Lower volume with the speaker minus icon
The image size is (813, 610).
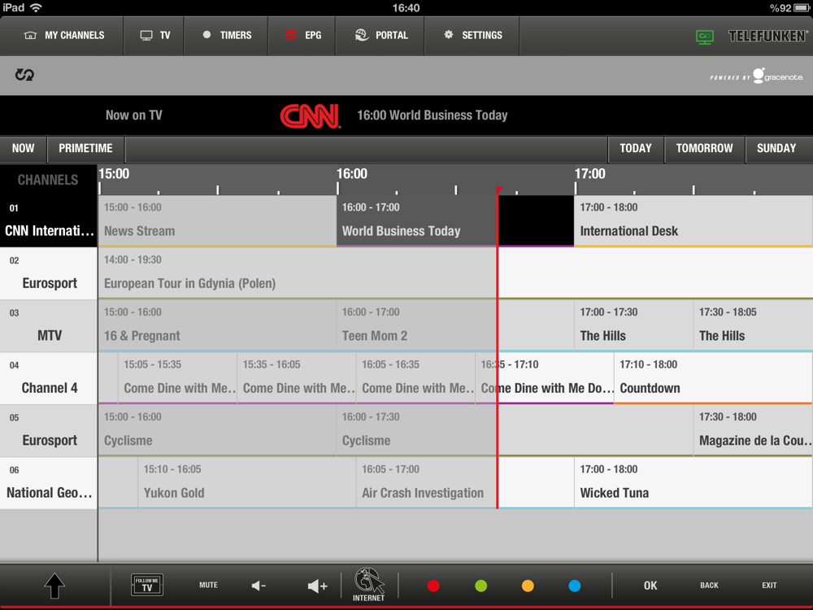click(259, 586)
